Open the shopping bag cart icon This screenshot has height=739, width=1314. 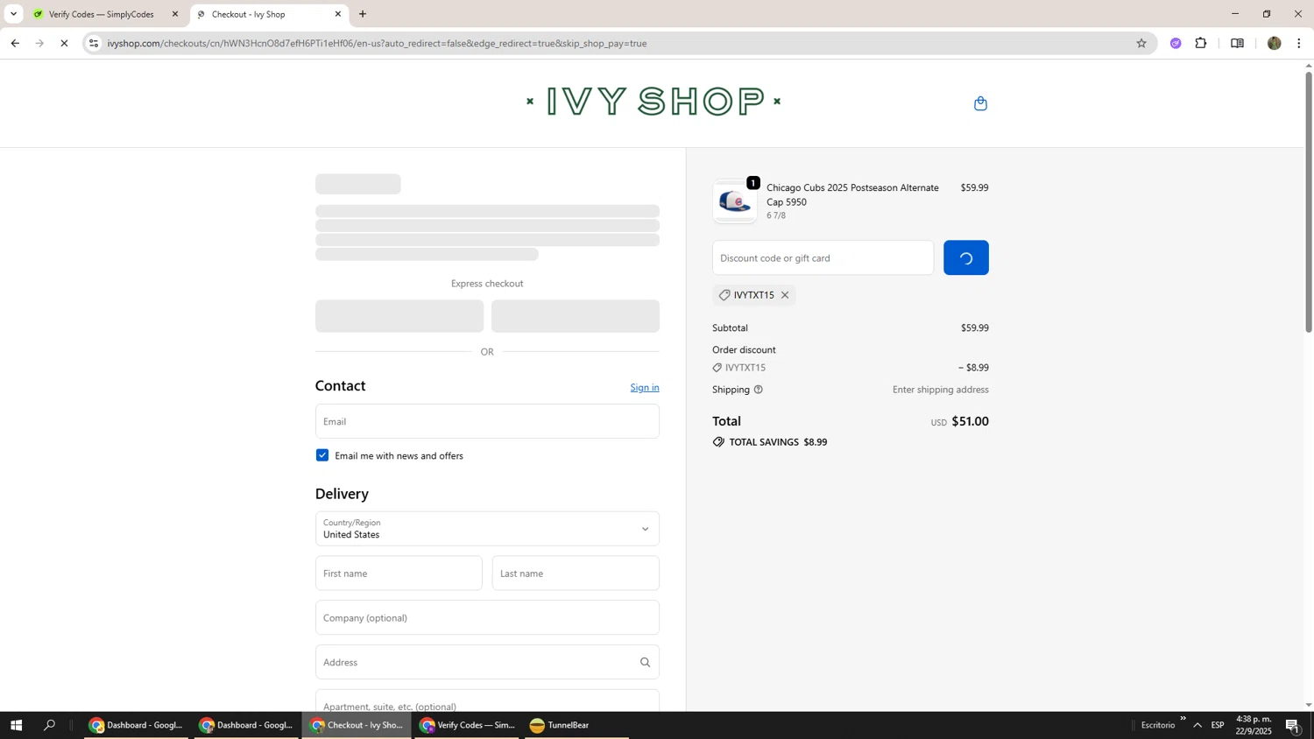980,103
